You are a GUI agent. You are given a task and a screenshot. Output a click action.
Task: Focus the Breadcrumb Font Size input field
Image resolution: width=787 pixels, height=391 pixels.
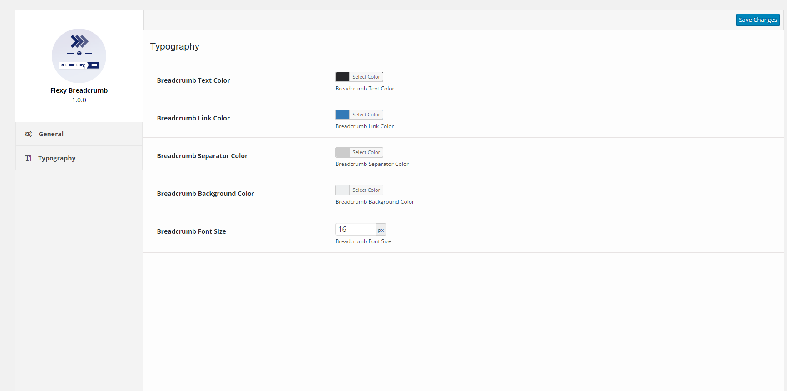(355, 229)
